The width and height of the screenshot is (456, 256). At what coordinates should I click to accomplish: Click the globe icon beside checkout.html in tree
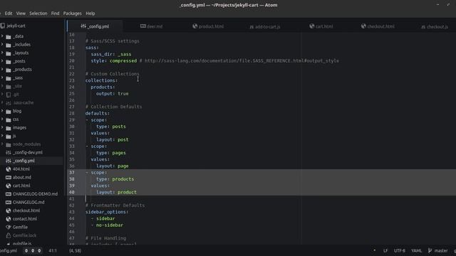[9, 210]
